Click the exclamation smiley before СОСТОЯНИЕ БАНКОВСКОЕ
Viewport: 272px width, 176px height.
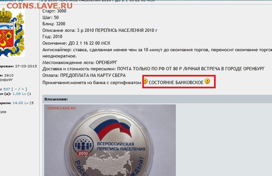click(x=145, y=81)
